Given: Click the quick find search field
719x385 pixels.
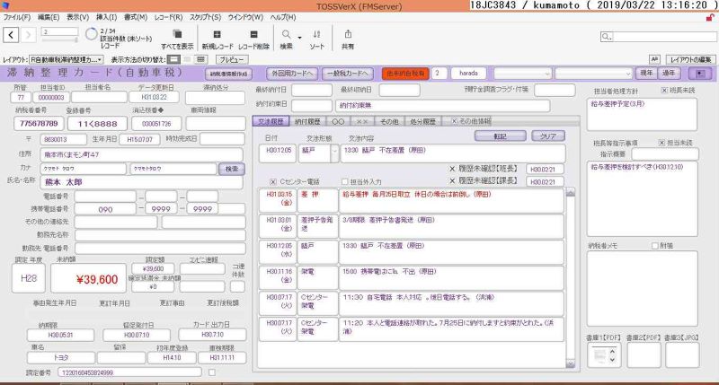Looking at the screenshot, I should [x=664, y=37].
